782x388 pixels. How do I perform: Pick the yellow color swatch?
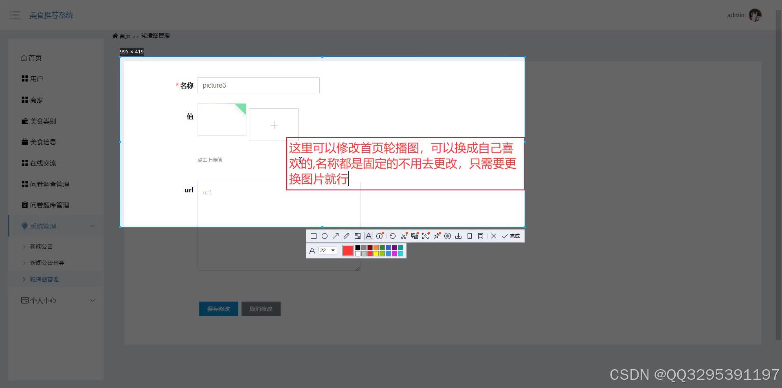coord(376,254)
